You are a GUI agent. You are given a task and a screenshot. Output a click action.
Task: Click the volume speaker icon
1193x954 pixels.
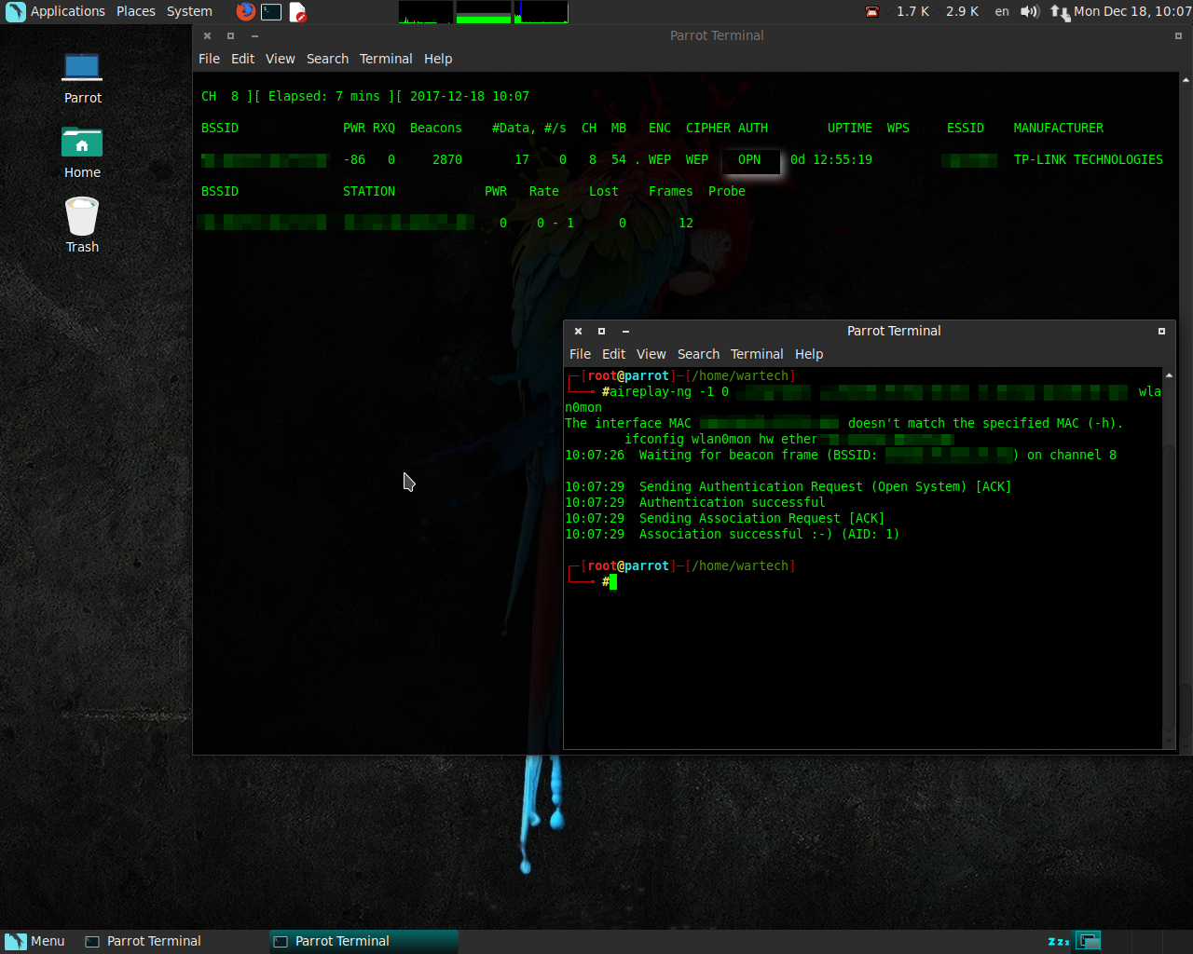pos(1029,11)
